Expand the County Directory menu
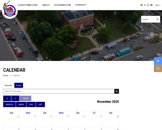This screenshot has height=130, width=162. click(x=28, y=5)
